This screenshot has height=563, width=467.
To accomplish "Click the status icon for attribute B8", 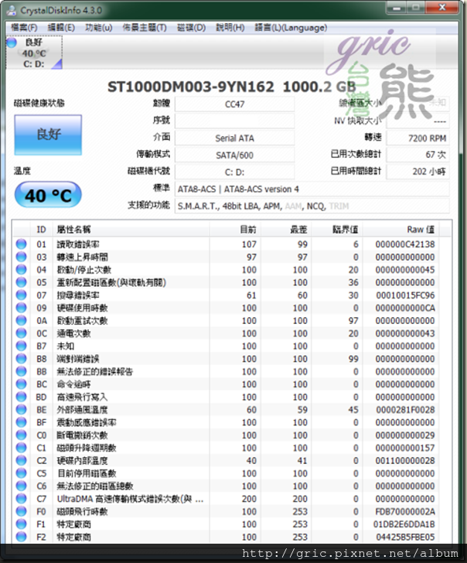I will pyautogui.click(x=21, y=359).
